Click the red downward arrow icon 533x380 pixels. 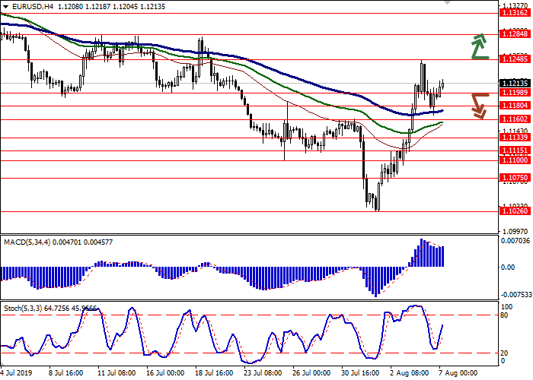pos(478,105)
